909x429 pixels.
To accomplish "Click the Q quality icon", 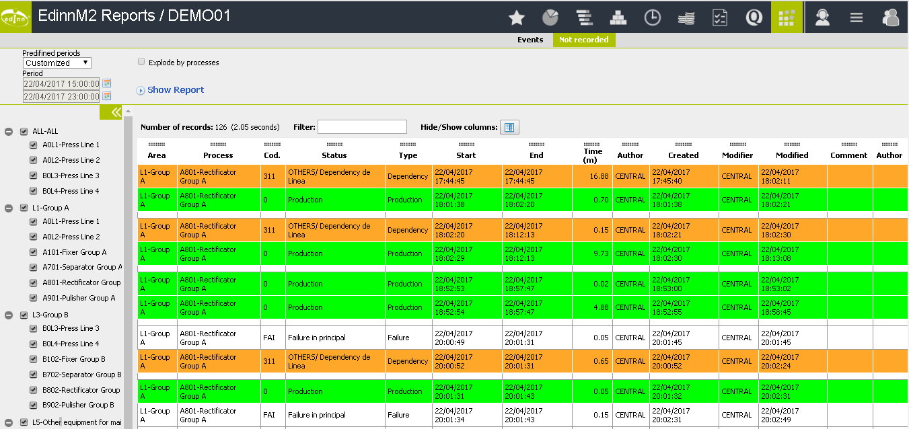I will coord(754,17).
